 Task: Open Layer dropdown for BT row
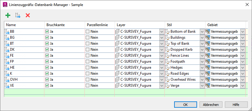[162, 43]
